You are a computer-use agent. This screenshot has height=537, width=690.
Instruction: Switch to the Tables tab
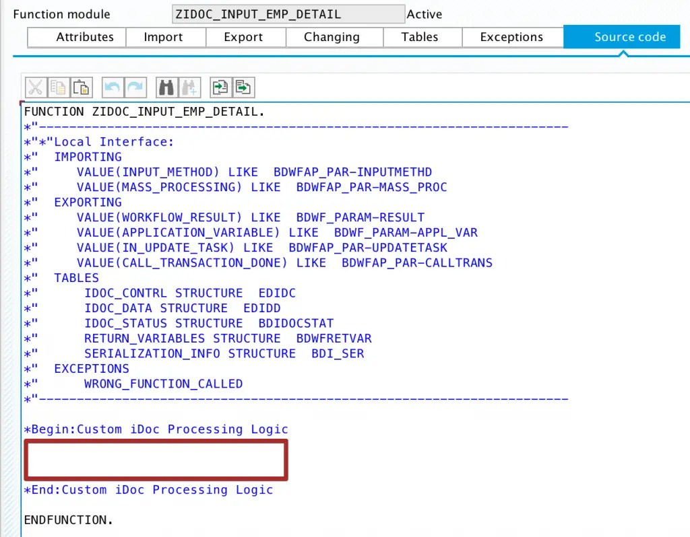click(x=420, y=37)
